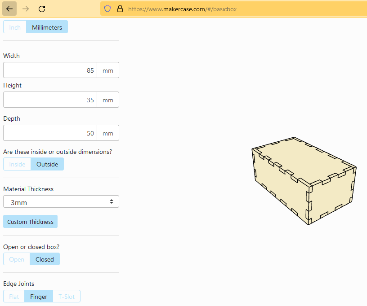Click the Custom Thickness button

[x=31, y=222]
